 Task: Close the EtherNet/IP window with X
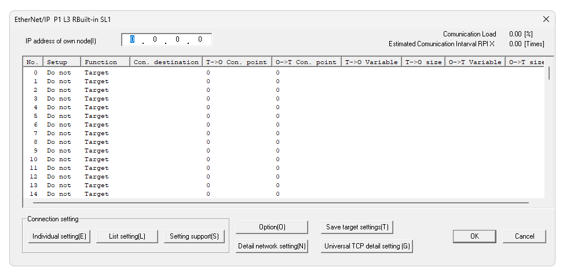[x=546, y=19]
